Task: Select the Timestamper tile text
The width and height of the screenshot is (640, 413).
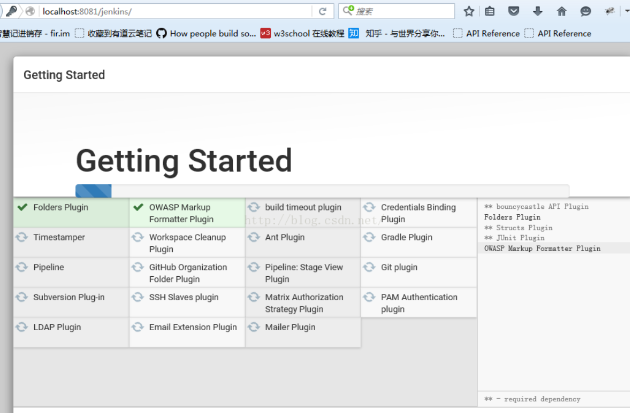Action: point(59,237)
